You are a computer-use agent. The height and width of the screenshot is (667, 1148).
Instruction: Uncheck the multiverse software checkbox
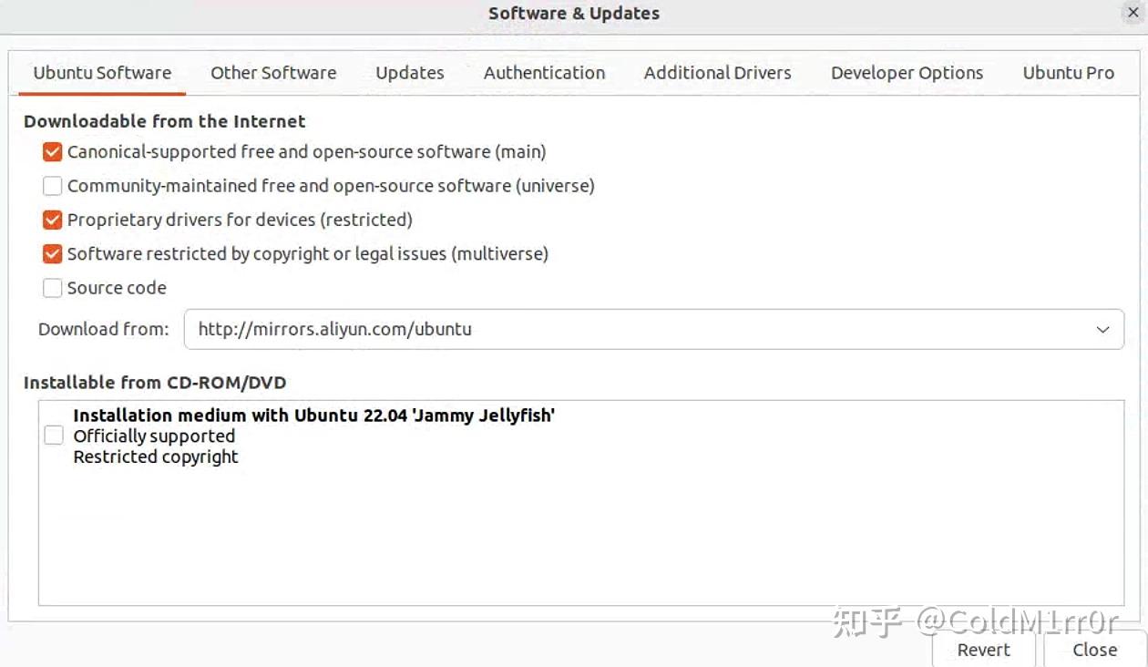pos(53,253)
